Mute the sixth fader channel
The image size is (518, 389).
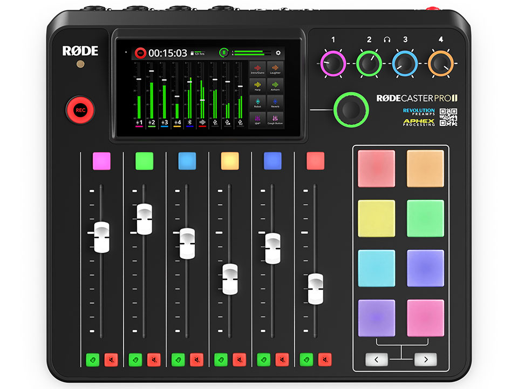[x=324, y=359]
